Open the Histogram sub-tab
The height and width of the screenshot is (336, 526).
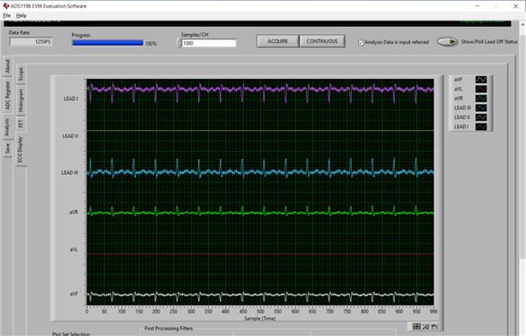coord(21,101)
